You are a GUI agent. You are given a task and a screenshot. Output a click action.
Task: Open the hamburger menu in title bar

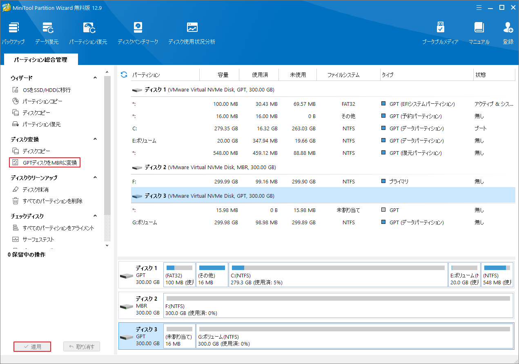479,7
